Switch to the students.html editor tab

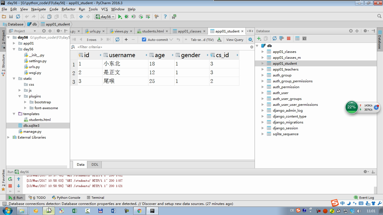coord(153,31)
